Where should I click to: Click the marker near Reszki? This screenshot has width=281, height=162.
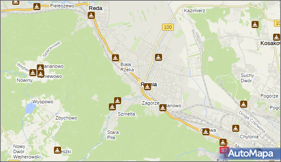pos(58,150)
